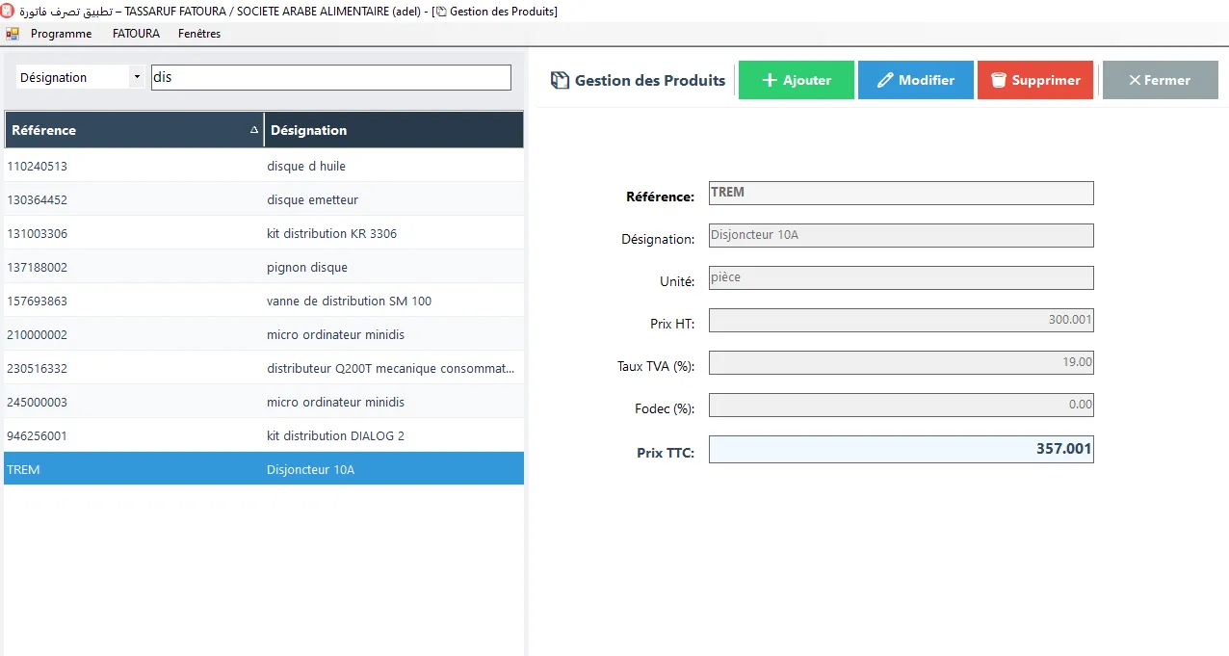
Task: Close the panel with Fermer
Action: 1161,80
